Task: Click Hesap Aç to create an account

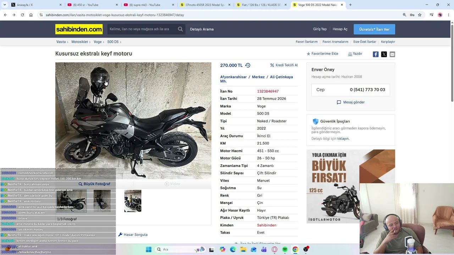Action: [340, 29]
